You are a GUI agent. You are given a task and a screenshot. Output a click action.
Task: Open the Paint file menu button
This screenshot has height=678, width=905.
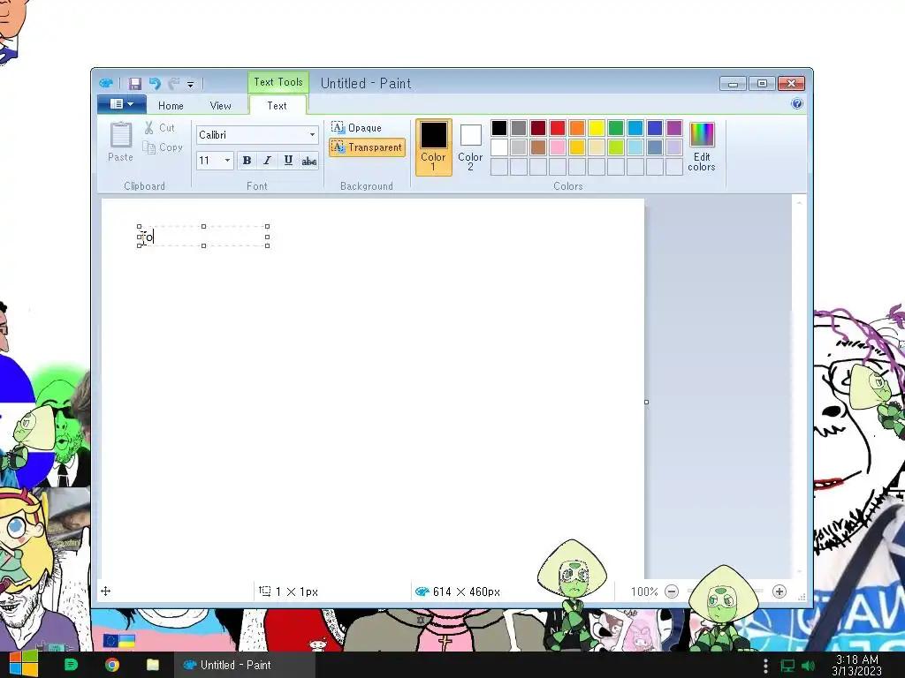pos(121,104)
